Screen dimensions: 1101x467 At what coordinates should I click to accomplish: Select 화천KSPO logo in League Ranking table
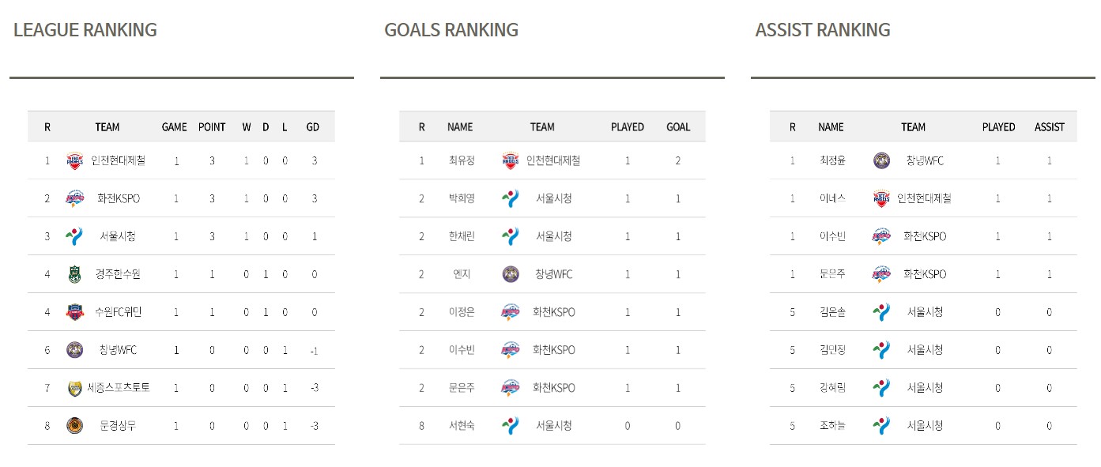[74, 198]
